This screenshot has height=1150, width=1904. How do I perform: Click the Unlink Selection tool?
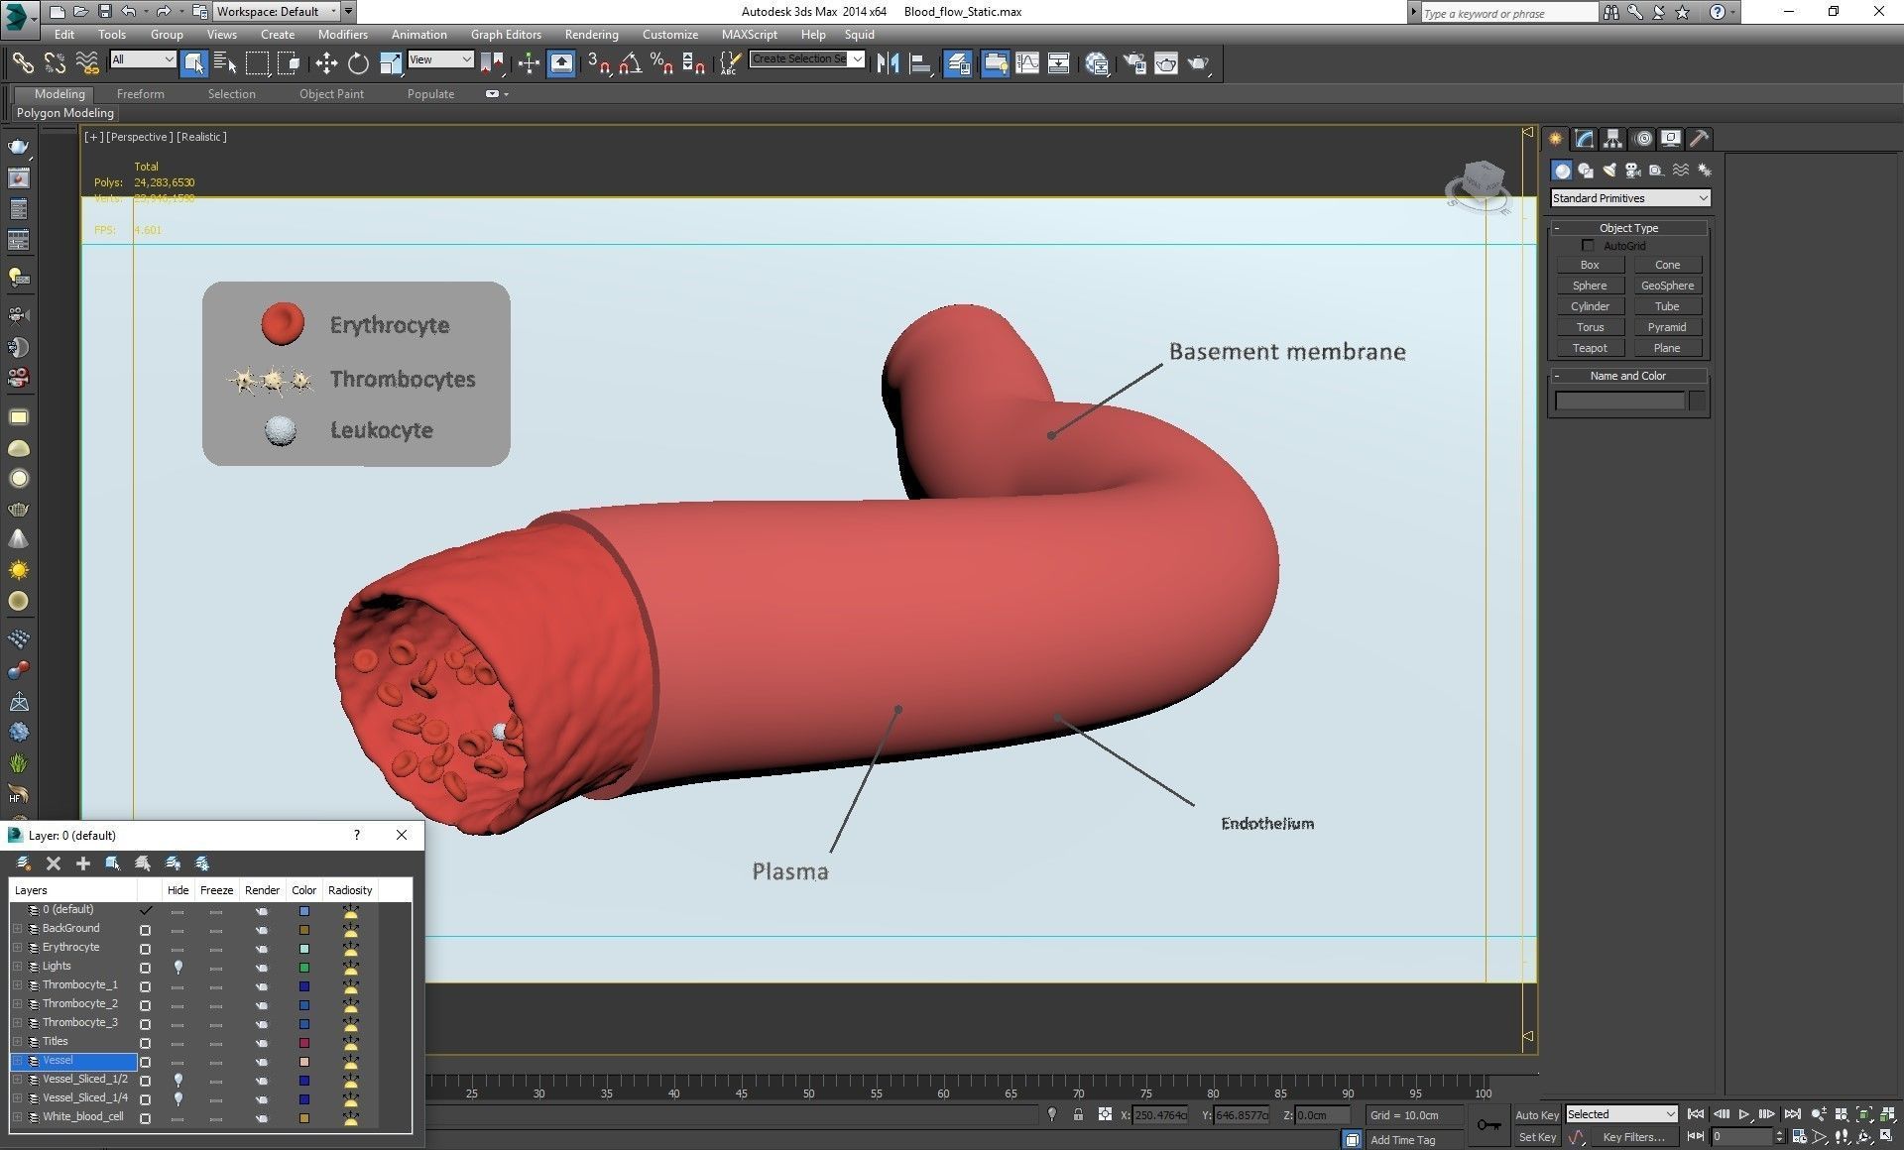(55, 63)
